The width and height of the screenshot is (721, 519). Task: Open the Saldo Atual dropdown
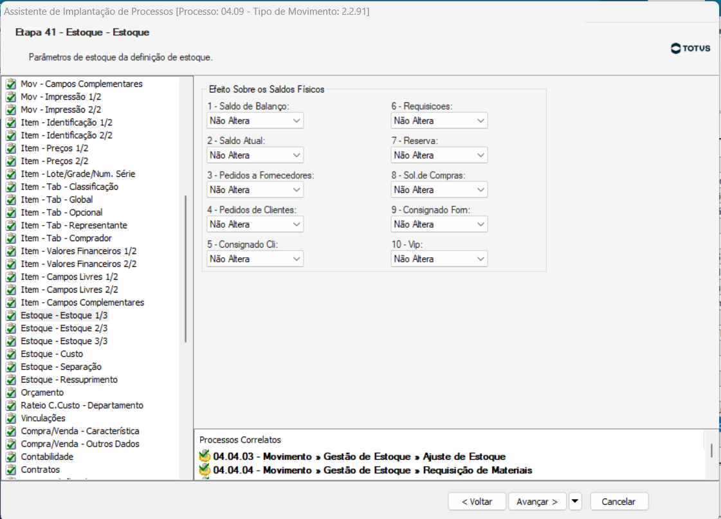(255, 156)
